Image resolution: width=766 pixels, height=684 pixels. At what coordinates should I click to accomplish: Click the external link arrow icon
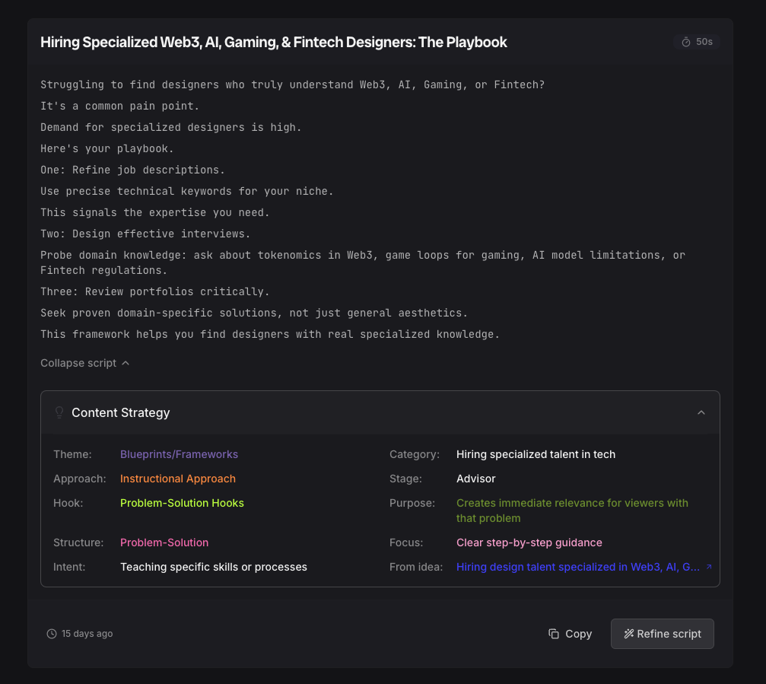pyautogui.click(x=709, y=567)
